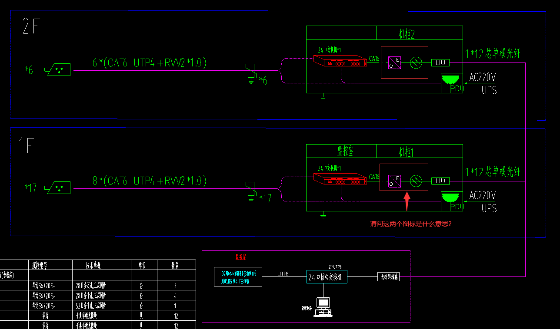Select the 1F 1*12芯单模光纤 label
The height and width of the screenshot is (329, 560).
(x=493, y=172)
